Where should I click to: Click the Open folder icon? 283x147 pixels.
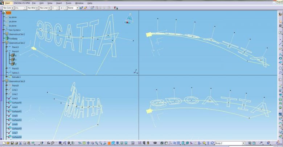pos(8,143)
